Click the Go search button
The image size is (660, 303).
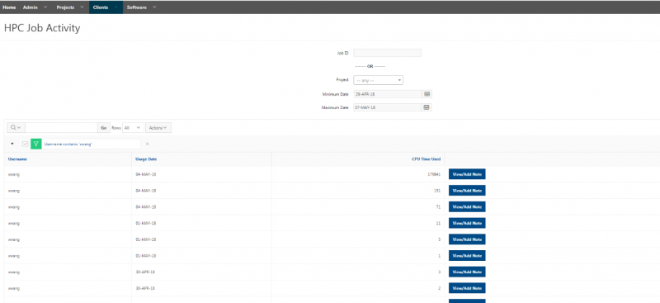click(104, 128)
